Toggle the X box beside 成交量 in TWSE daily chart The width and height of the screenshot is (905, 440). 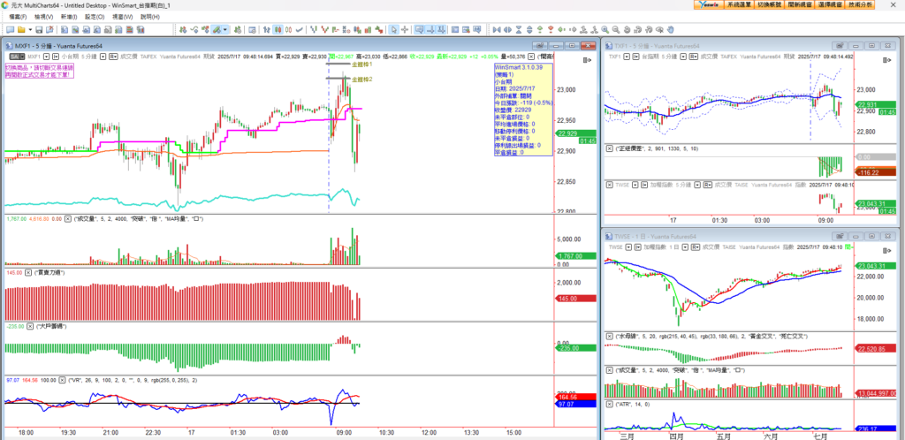pos(610,370)
